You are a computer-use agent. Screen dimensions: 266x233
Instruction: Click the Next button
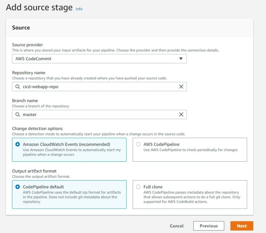242,226
